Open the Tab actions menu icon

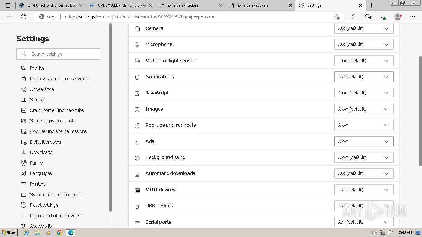[x=8, y=5]
